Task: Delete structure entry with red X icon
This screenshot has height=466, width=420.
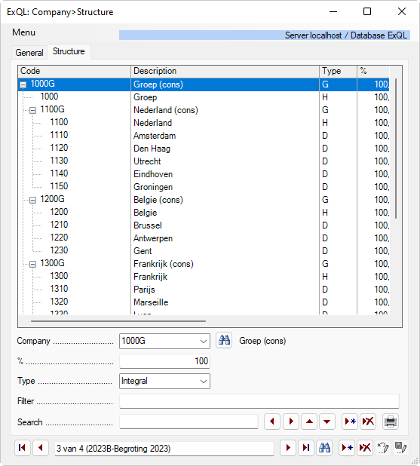Action: (368, 422)
